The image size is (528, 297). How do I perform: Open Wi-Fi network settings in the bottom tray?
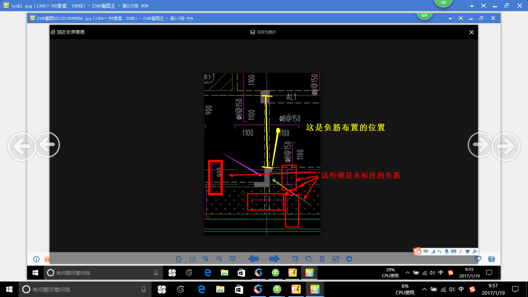[443, 289]
